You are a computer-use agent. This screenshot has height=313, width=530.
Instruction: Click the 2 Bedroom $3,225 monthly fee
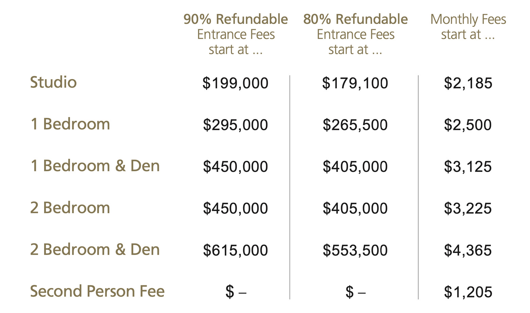[x=468, y=209]
